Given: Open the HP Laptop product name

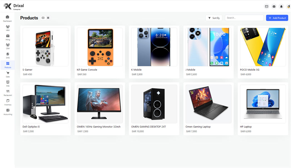Looking at the screenshot, I should (x=246, y=126).
